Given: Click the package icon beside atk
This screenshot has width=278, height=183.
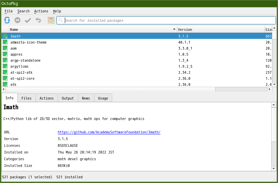Looking at the screenshot, I should [5, 84].
